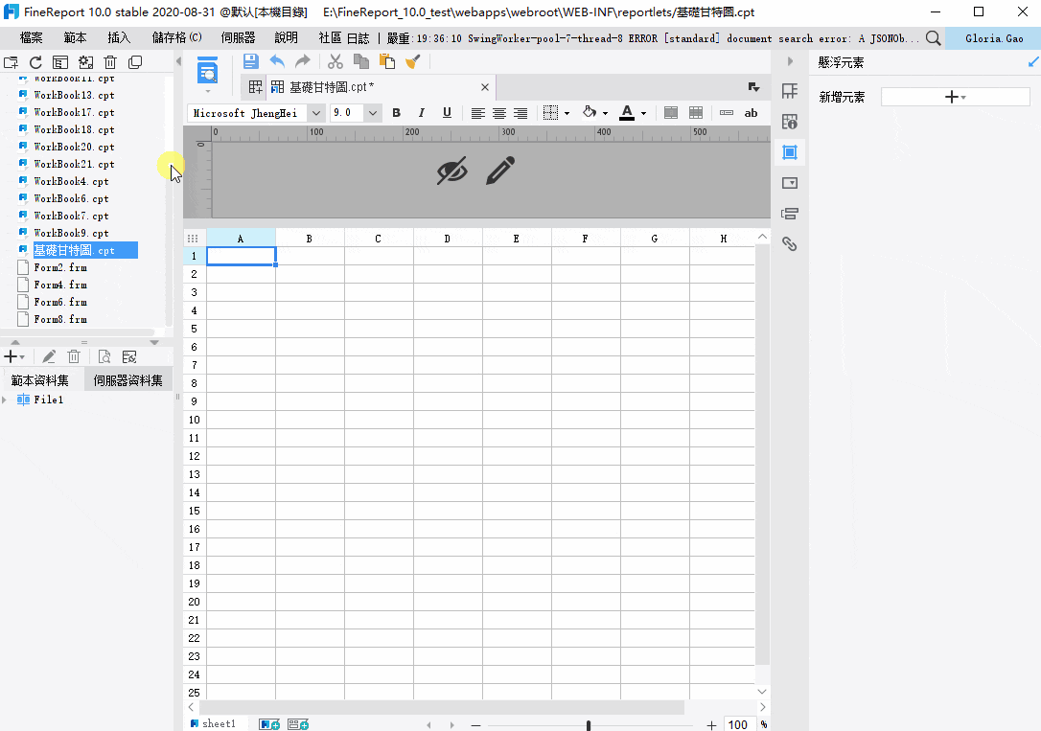Open the 插入 menu
This screenshot has width=1041, height=731.
pyautogui.click(x=119, y=37)
